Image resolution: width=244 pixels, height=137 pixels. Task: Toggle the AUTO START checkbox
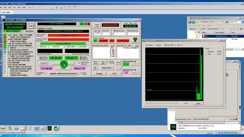80,73
